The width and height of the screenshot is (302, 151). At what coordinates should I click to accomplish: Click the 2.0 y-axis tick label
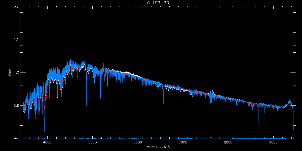[x=16, y=7]
